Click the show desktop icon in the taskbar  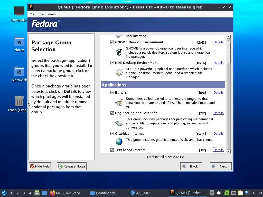44,193
